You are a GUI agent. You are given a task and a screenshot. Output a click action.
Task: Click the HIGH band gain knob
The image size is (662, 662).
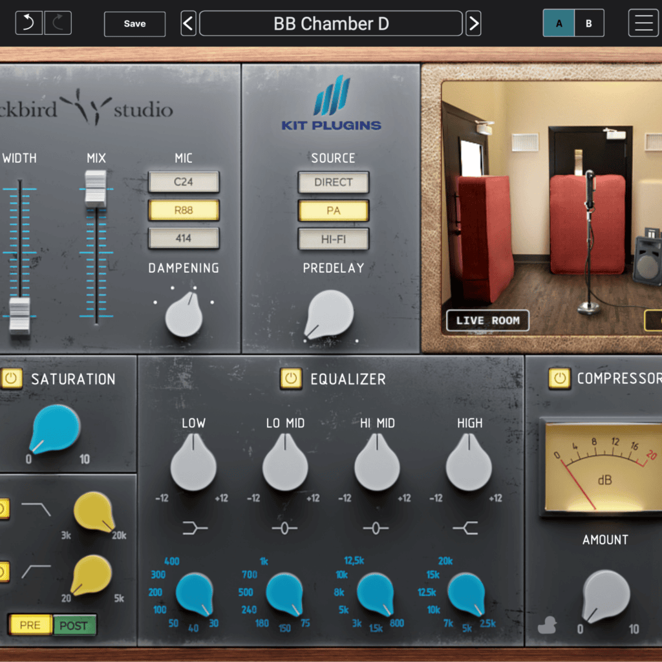tap(469, 464)
